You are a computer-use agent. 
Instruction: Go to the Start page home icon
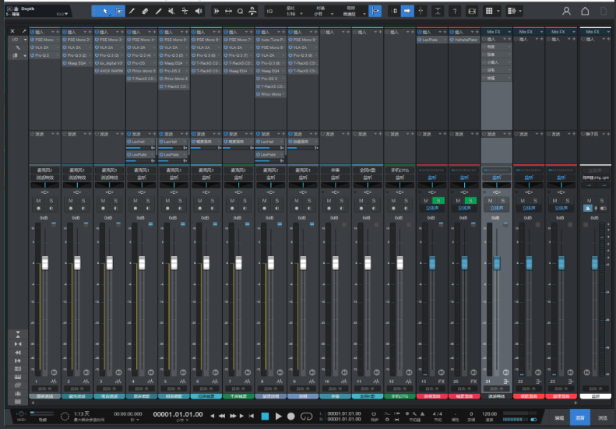click(x=585, y=11)
